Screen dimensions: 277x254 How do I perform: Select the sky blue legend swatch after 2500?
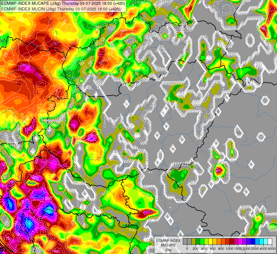click(257, 241)
